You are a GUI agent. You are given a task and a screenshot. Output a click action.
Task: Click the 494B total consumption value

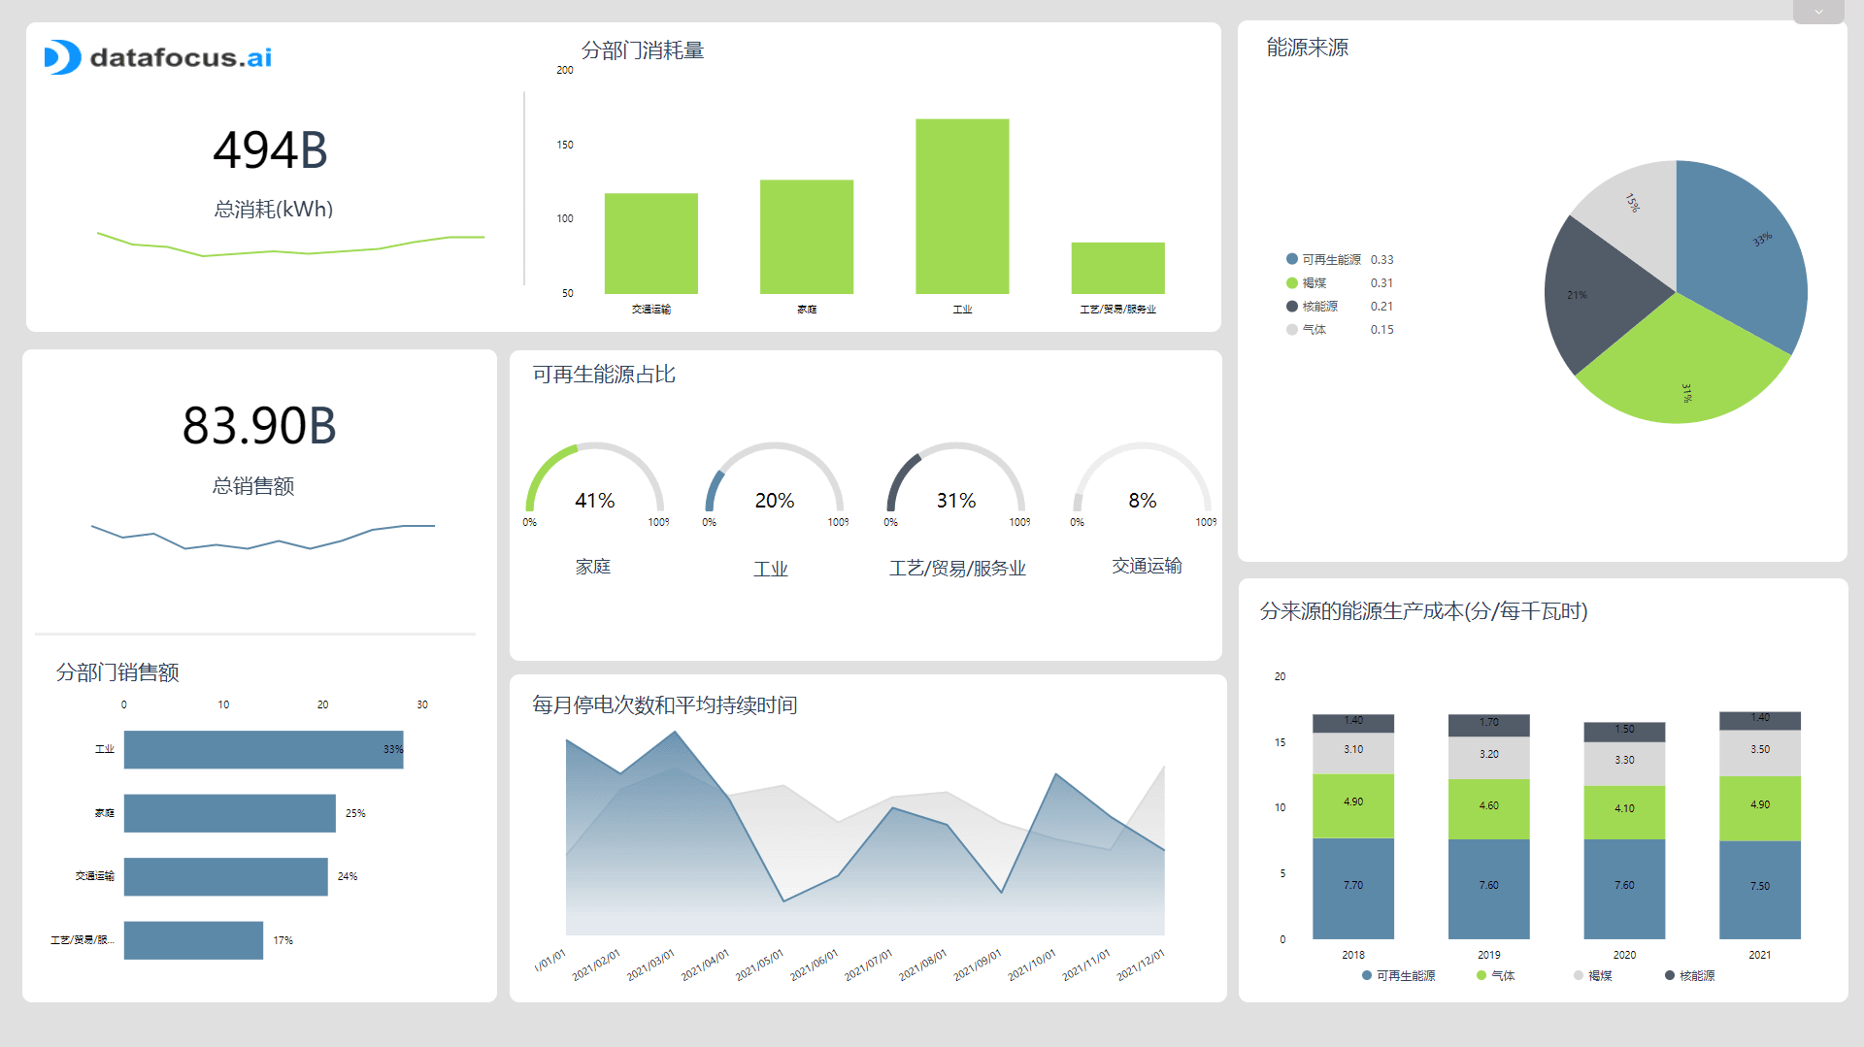tap(270, 150)
